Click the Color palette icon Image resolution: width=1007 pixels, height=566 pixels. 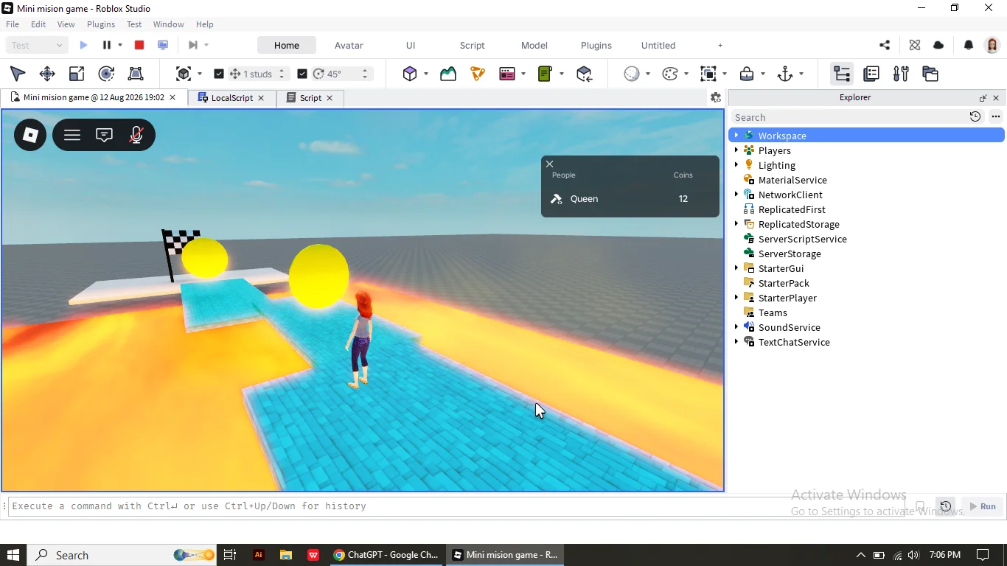coord(670,74)
